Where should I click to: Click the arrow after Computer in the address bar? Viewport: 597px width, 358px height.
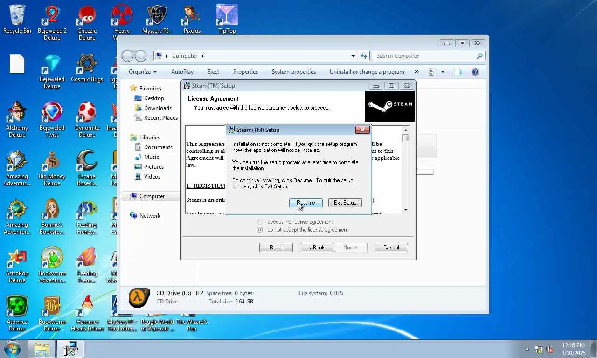203,56
